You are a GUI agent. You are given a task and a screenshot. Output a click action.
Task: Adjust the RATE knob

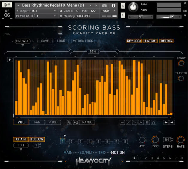pos(181,140)
